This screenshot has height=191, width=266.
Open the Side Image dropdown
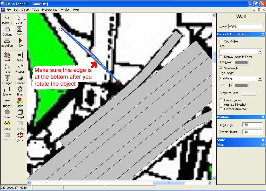tap(260, 79)
